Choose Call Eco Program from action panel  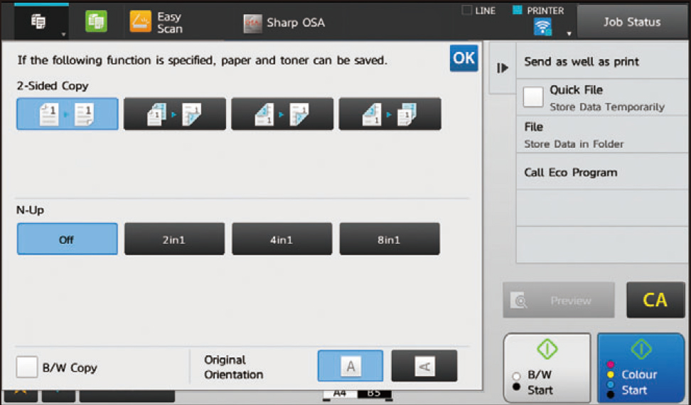click(571, 173)
